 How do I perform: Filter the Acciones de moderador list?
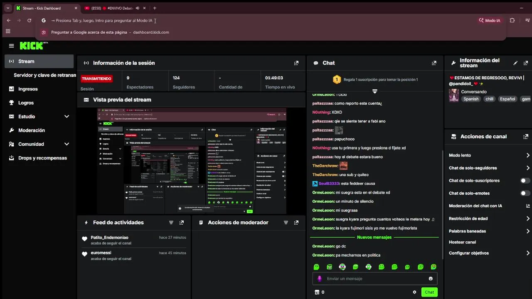(286, 223)
